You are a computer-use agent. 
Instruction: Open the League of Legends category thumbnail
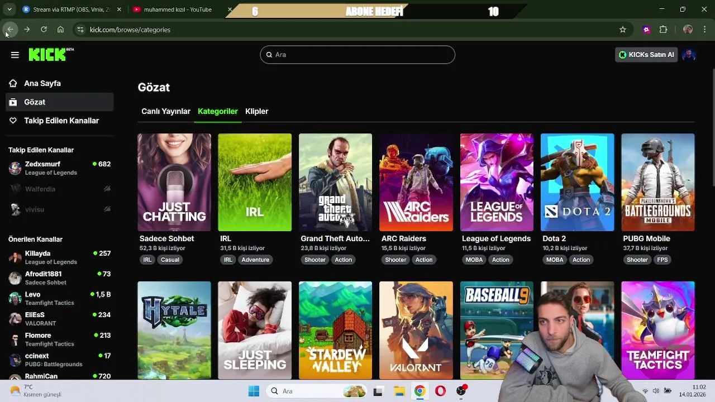[x=497, y=182]
